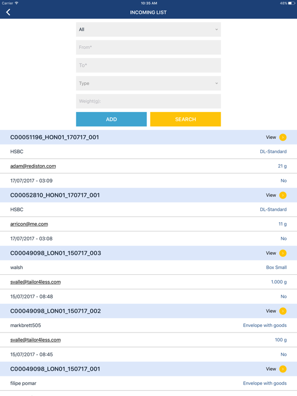Open arrow icon for C00049098_LON01_150717_002
The height and width of the screenshot is (396, 297).
[283, 311]
